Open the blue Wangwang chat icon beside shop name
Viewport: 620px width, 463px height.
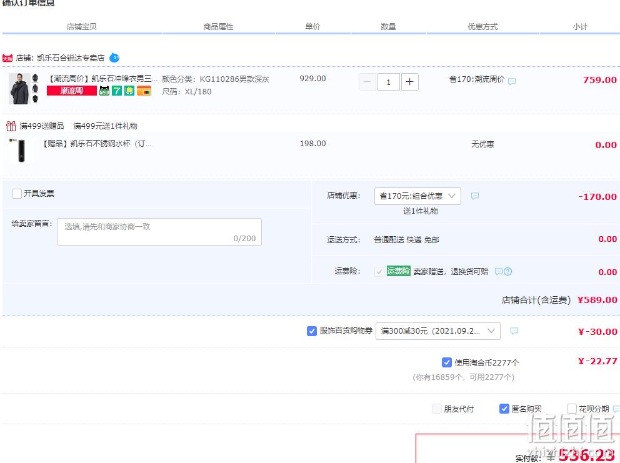click(114, 57)
